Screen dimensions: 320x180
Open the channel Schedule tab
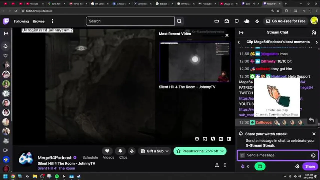pos(90,157)
